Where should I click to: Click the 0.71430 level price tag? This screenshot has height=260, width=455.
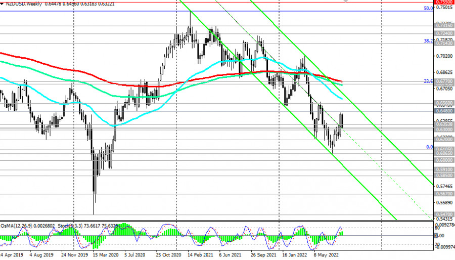(x=444, y=43)
